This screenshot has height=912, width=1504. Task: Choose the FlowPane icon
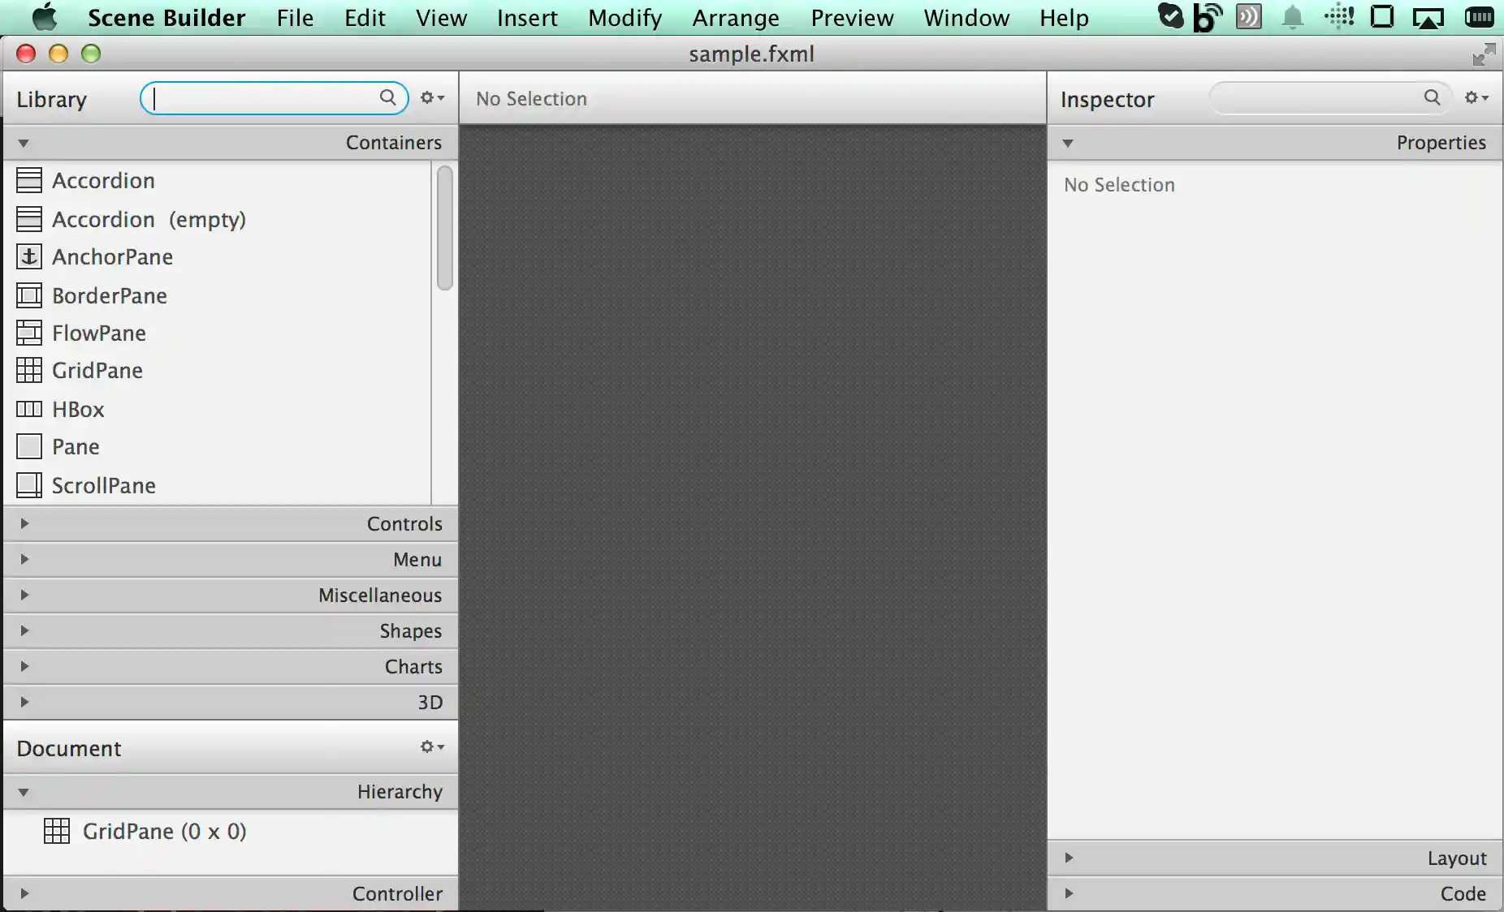[29, 333]
